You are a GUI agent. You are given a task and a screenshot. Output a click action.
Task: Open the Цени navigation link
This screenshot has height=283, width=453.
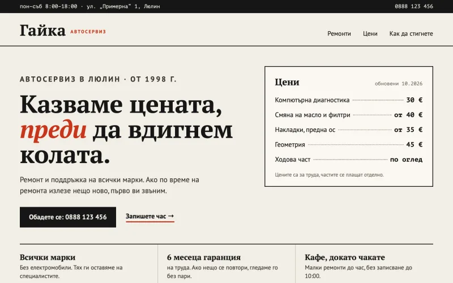pos(370,33)
